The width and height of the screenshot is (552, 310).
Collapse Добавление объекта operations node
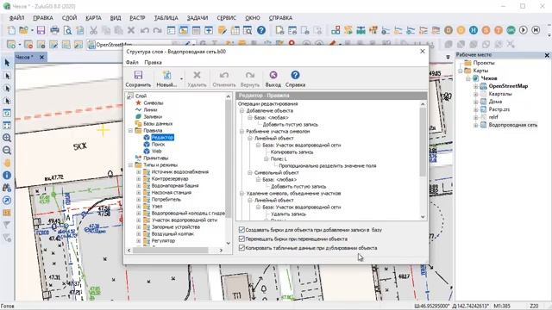point(241,111)
